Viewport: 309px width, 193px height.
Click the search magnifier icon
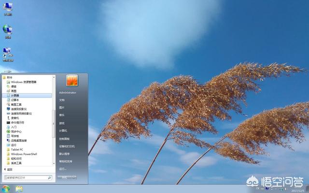(49, 178)
